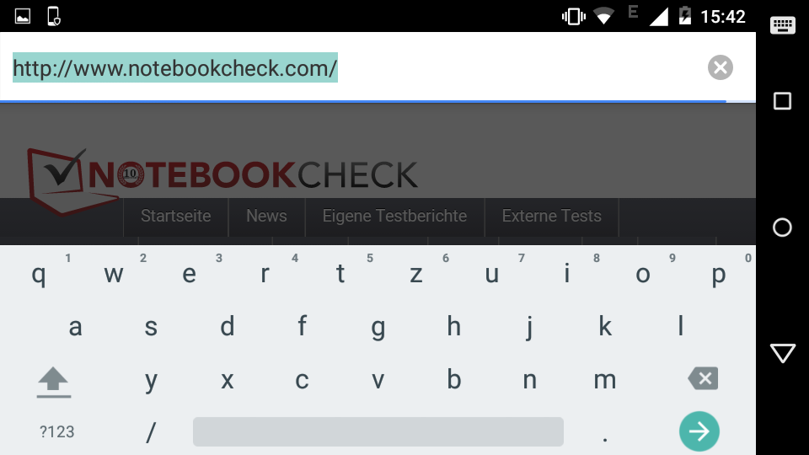Select the highlighted URL text field
The height and width of the screenshot is (455, 809).
[175, 67]
